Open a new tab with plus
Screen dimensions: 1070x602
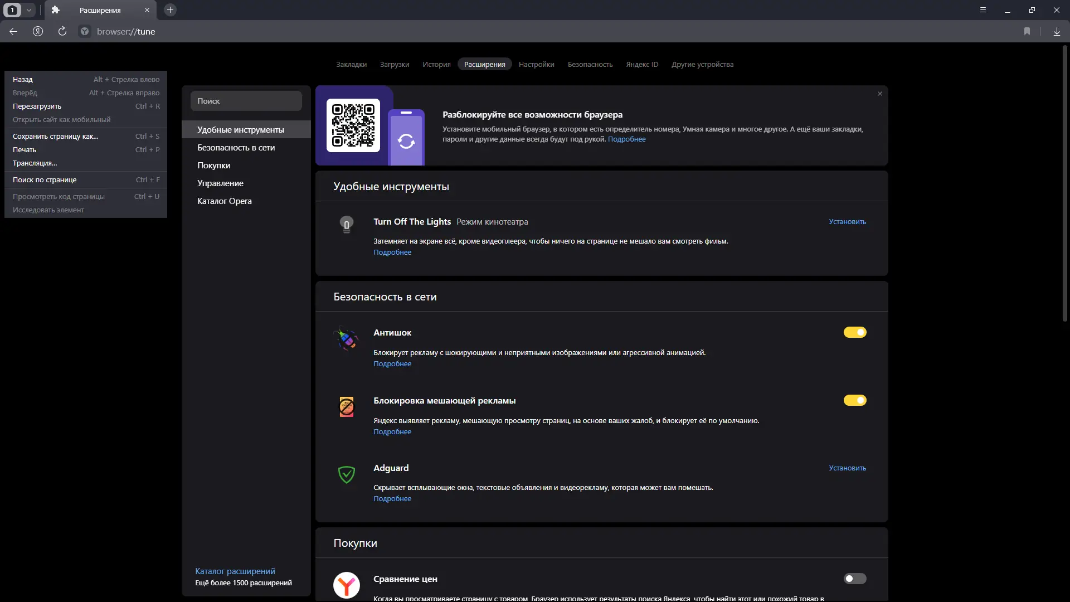click(171, 10)
